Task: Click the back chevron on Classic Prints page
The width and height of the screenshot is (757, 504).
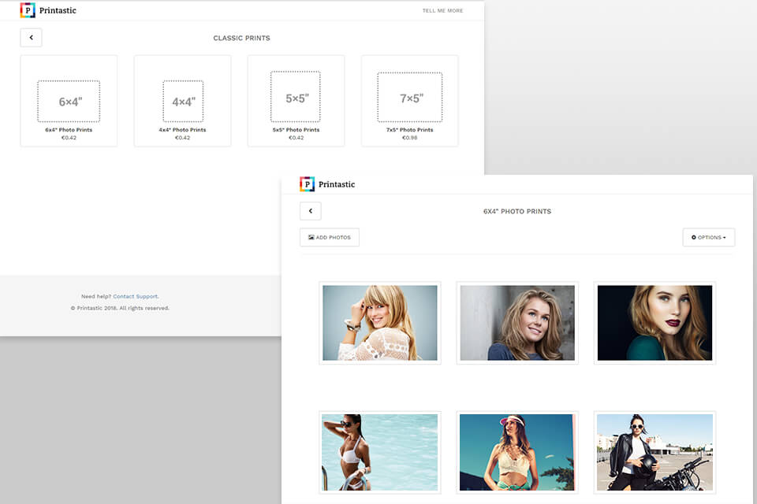Action: click(x=31, y=37)
